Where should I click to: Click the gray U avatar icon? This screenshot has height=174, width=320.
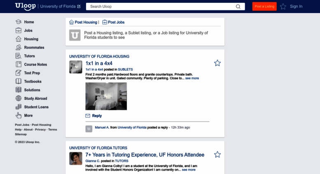coord(75,35)
